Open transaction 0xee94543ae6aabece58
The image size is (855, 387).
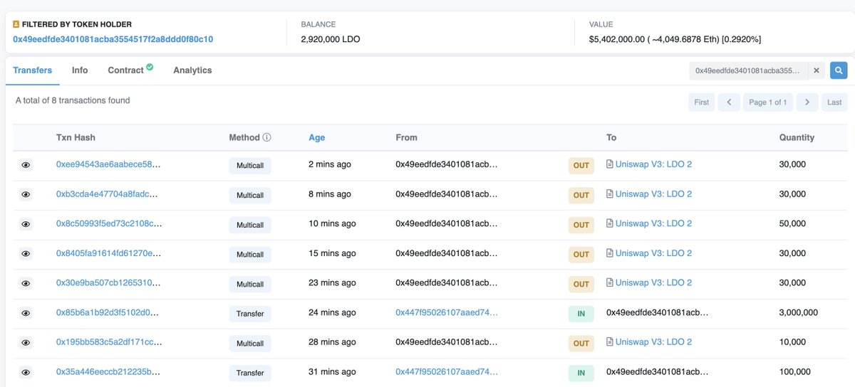pos(108,164)
